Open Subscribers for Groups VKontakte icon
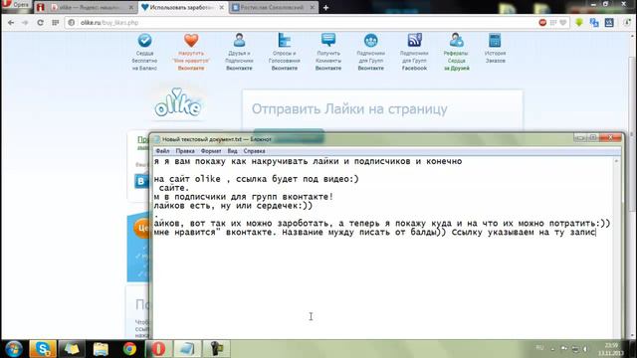 370,41
